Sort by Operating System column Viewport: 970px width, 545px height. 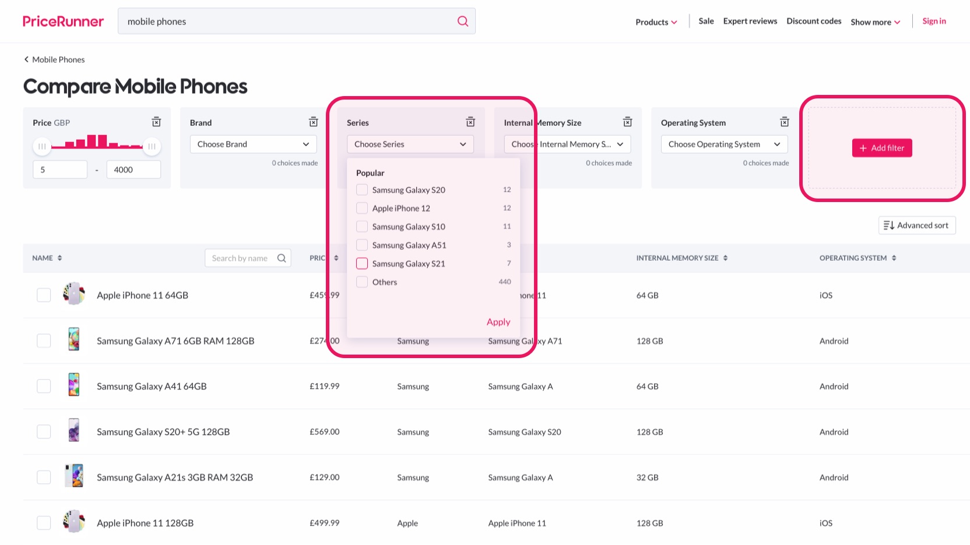coord(894,258)
